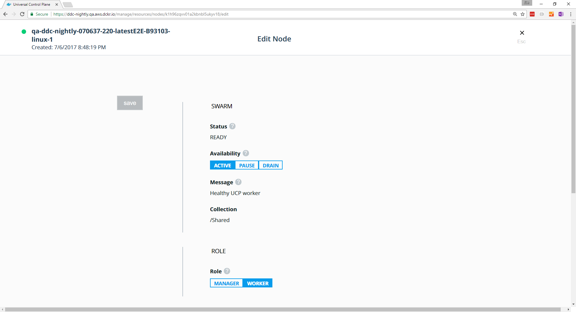Bookmark this page with the star icon
The image size is (576, 312).
(523, 14)
